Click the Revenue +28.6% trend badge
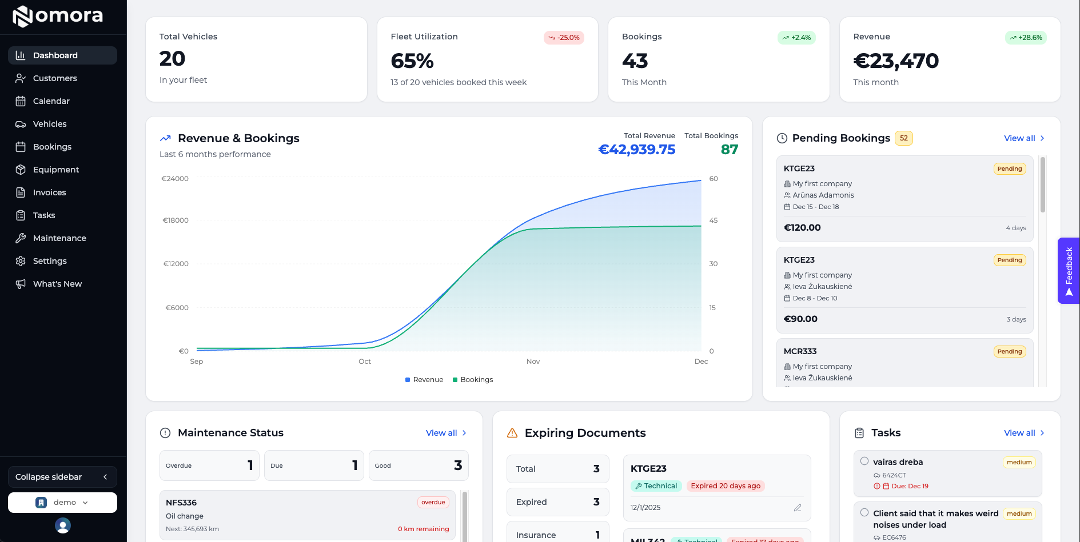The height and width of the screenshot is (542, 1080). [x=1026, y=38]
